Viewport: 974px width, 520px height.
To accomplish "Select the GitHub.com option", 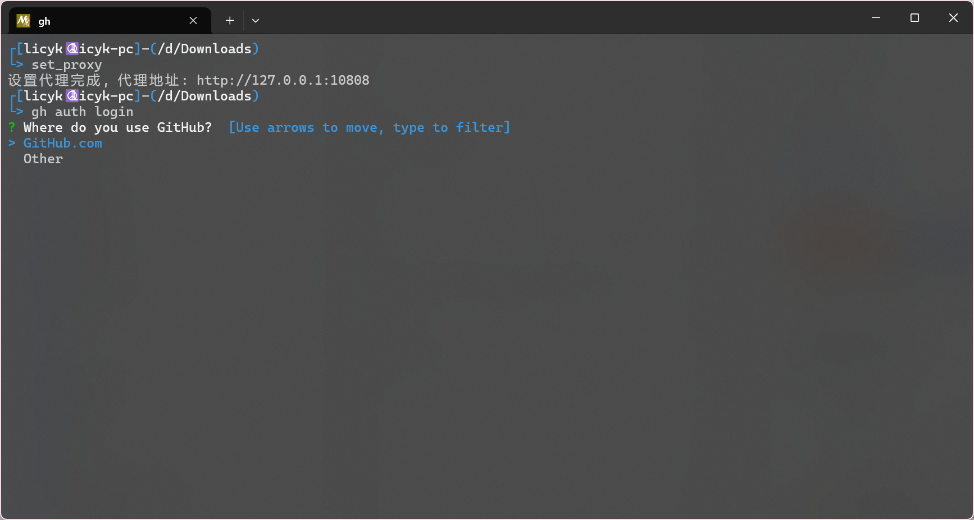I will 62,144.
